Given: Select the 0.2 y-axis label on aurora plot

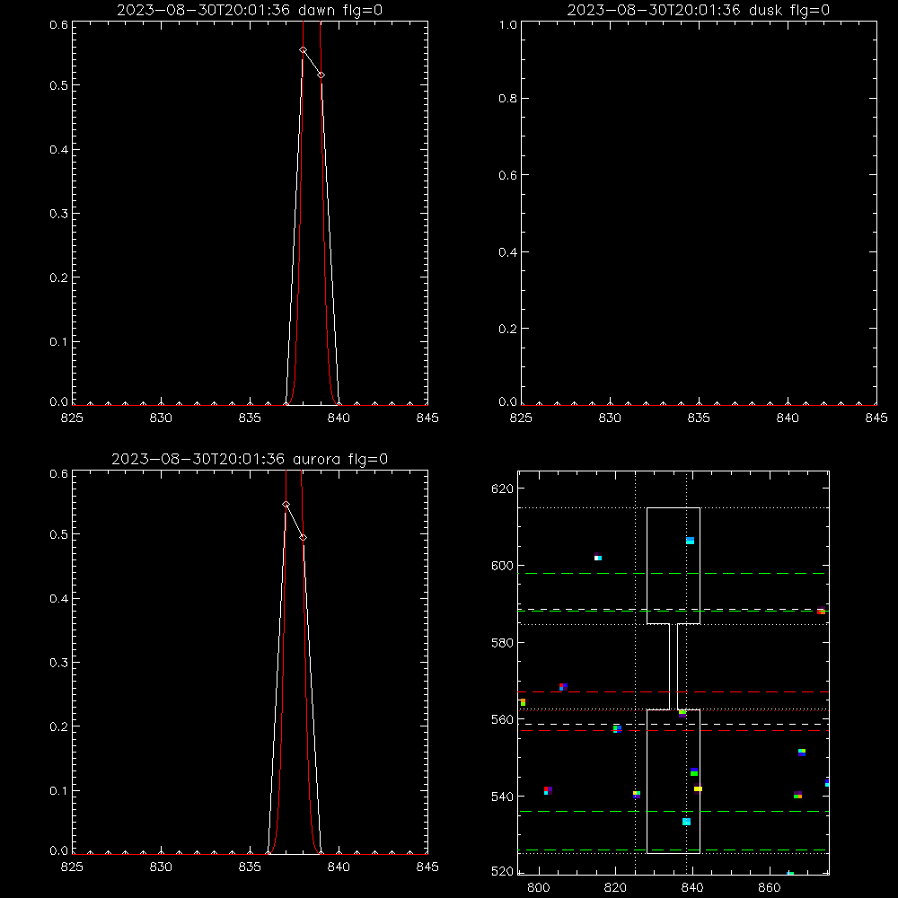Looking at the screenshot, I should [x=59, y=726].
